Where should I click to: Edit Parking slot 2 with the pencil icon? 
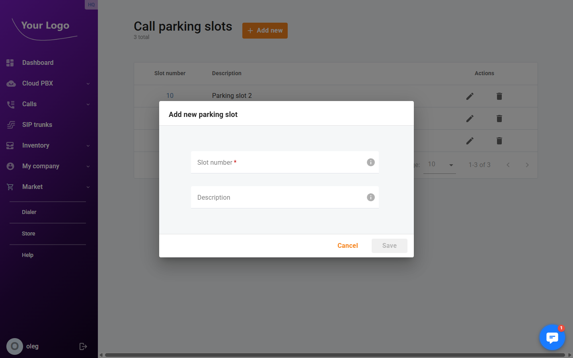[x=470, y=96]
